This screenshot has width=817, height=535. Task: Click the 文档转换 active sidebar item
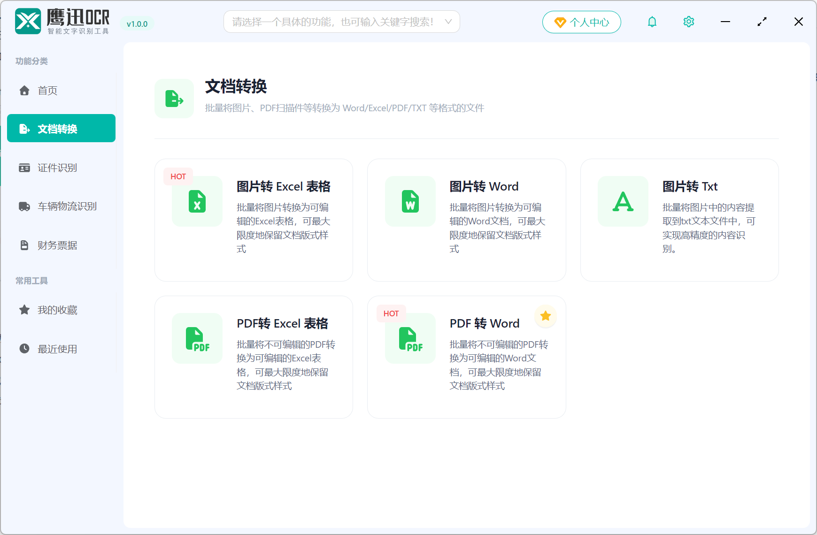61,128
